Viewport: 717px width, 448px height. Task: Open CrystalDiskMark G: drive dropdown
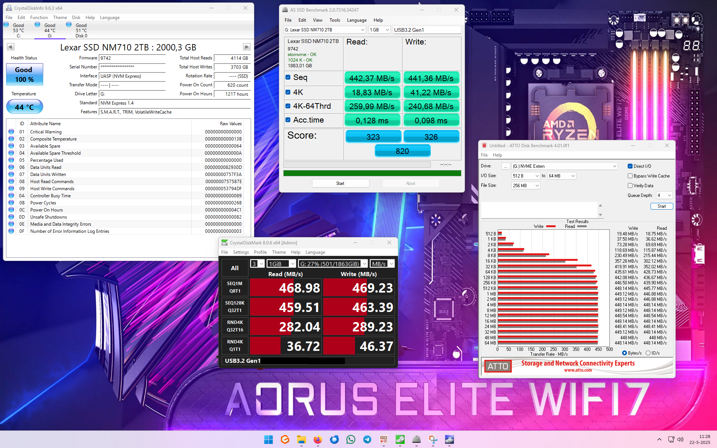click(x=333, y=264)
